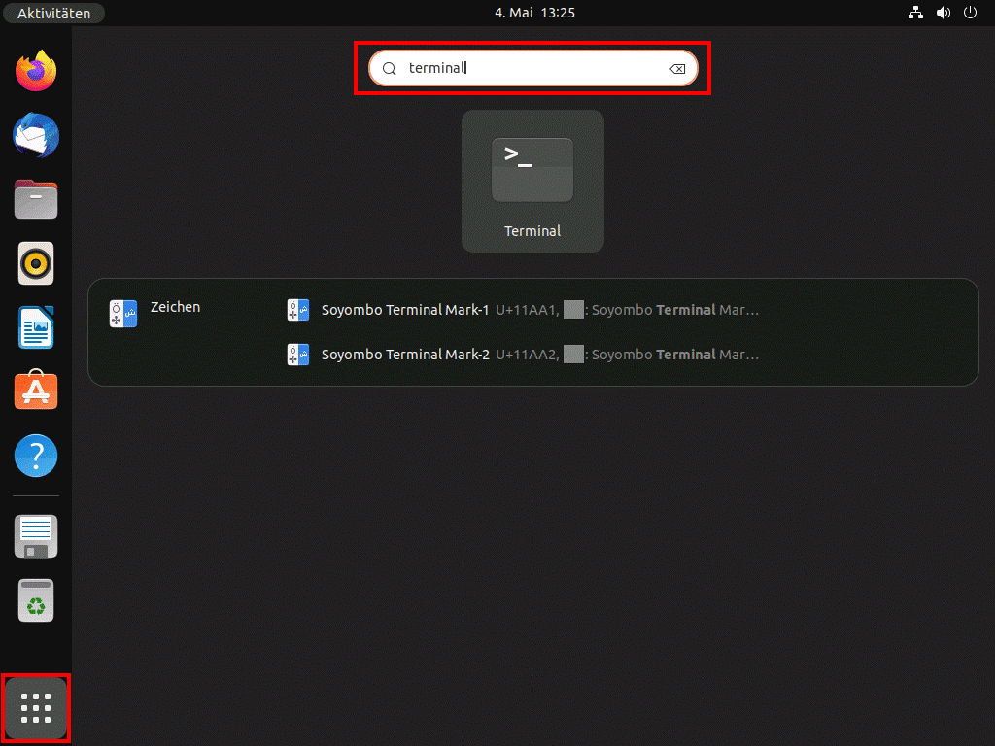Launch Thunderbird mail from the dock
Viewport: 995px width, 746px height.
[36, 135]
